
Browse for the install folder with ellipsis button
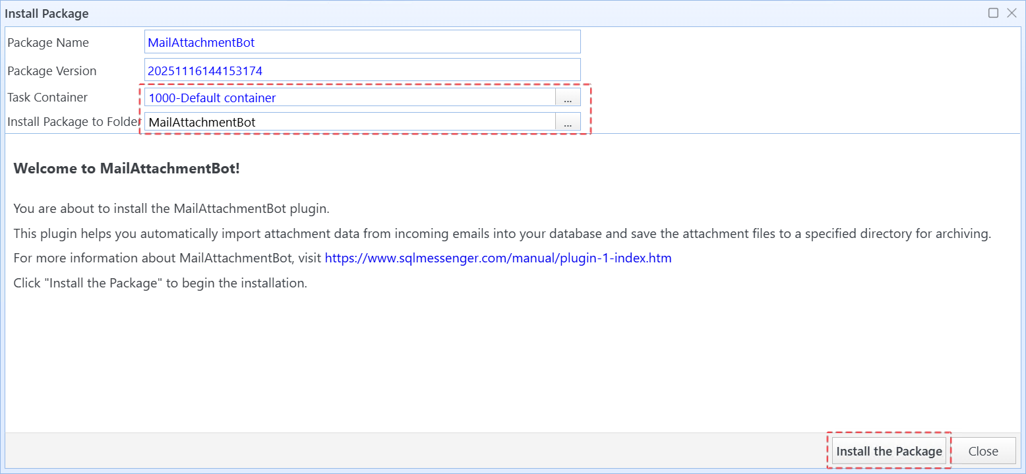568,122
